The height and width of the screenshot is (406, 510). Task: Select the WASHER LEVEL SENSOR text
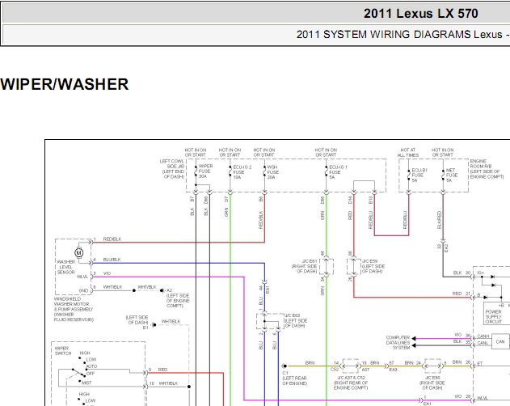66,267
